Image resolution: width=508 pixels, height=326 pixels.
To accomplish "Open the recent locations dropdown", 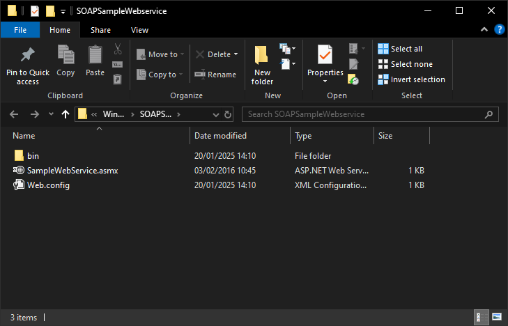I will tap(51, 114).
